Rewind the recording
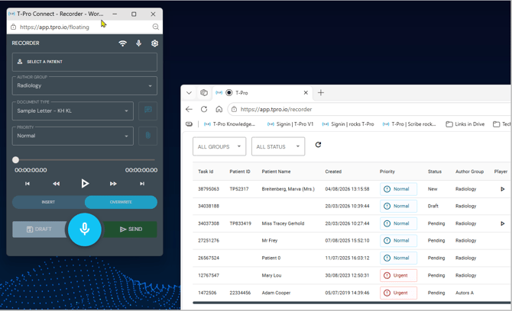512x311 pixels. pos(56,184)
